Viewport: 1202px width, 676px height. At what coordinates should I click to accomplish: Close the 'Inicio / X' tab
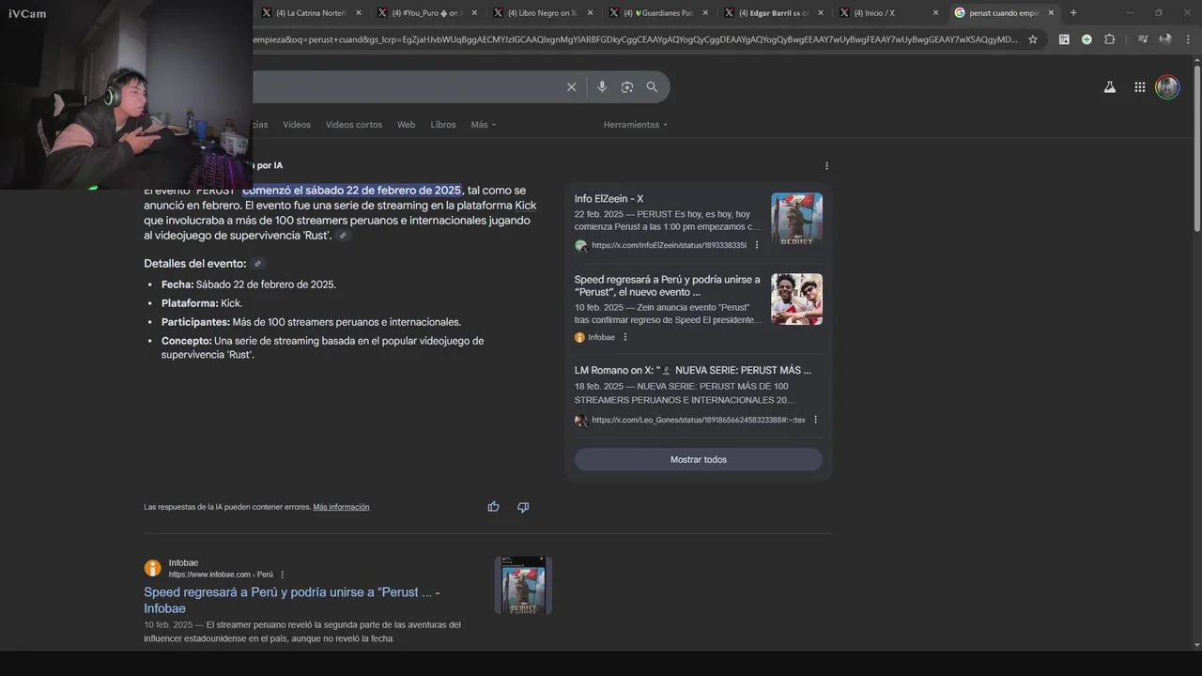[935, 13]
